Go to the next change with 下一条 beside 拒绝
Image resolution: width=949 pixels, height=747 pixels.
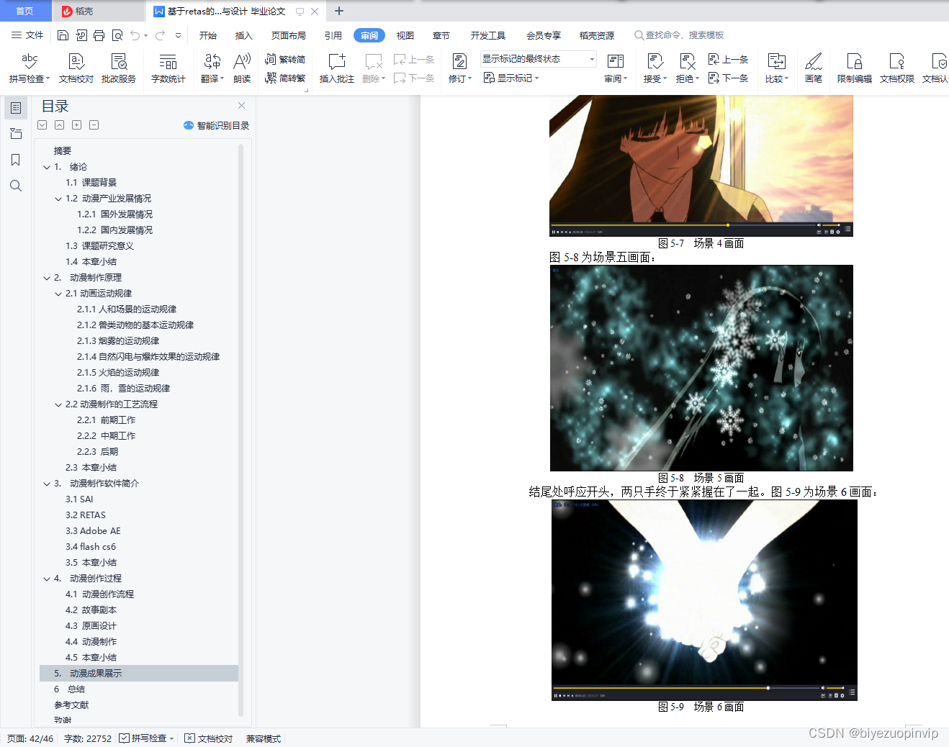(728, 78)
